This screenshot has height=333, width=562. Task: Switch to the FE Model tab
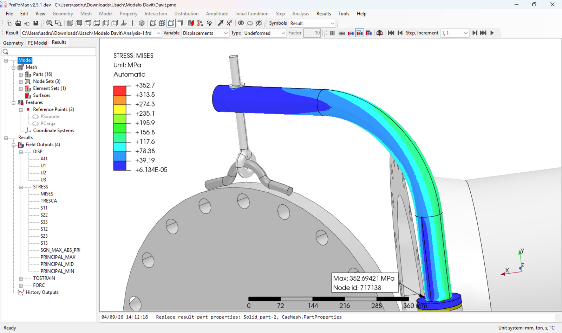pos(38,43)
